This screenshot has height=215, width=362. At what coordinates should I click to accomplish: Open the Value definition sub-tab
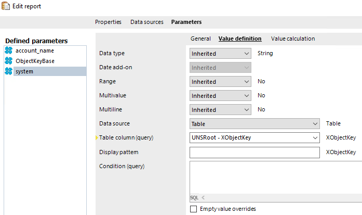click(x=240, y=39)
